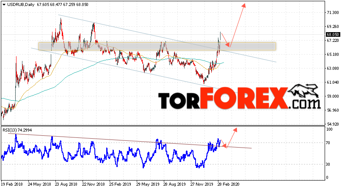
Task: Select the USDRUB,Daily chart title
Action: point(21,5)
